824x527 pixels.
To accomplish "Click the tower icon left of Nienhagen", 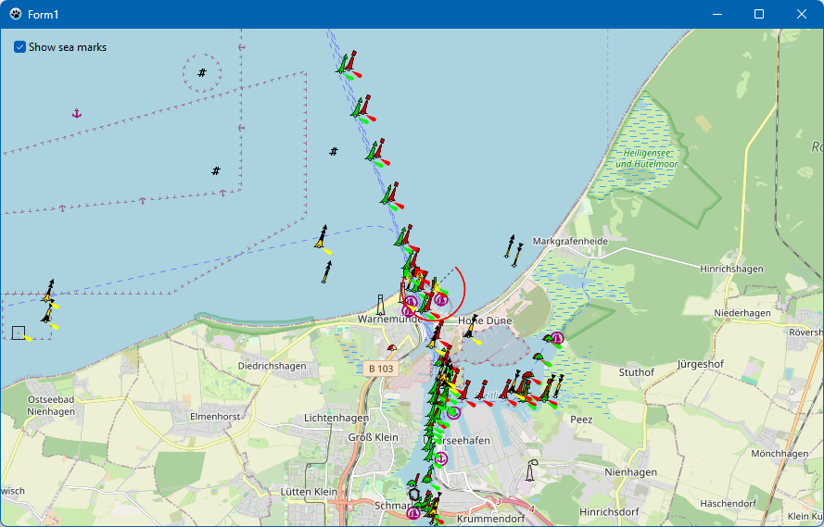I will (x=531, y=470).
